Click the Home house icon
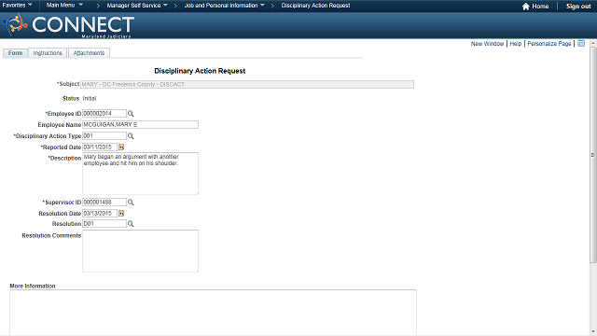The height and width of the screenshot is (336, 597). pyautogui.click(x=526, y=7)
